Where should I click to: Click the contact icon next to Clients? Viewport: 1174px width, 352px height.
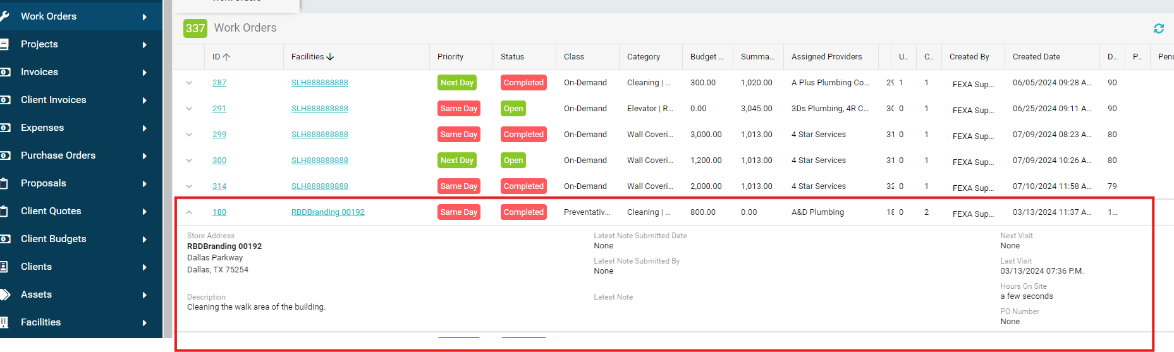point(4,267)
